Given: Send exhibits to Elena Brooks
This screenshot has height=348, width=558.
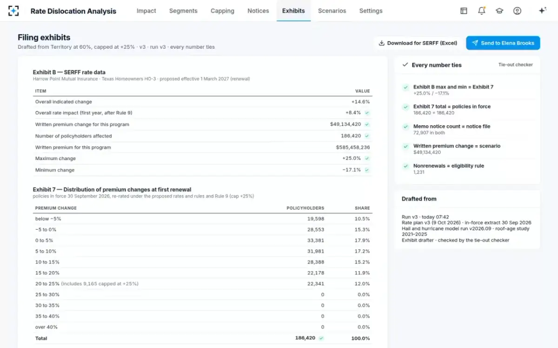Looking at the screenshot, I should (x=503, y=43).
